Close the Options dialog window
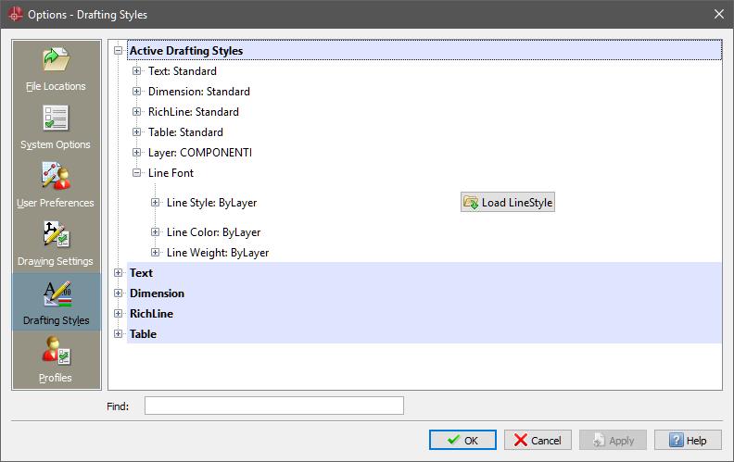This screenshot has width=734, height=462. (719, 14)
